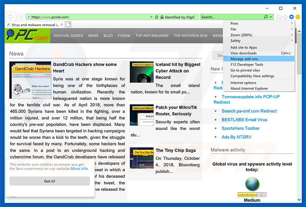Viewport: 306px width, 207px height.
Task: Click the Medium threat level meter
Action: [x=252, y=195]
